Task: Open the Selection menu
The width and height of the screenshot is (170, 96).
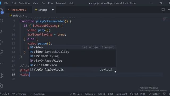Action: 24,3
